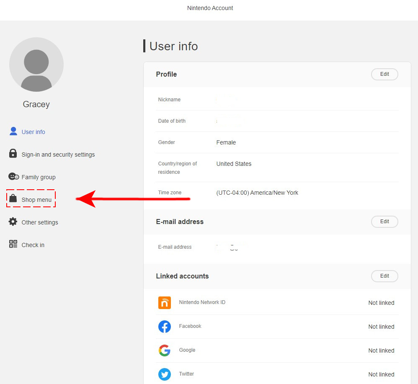Click the User info person icon
The width and height of the screenshot is (418, 384).
(x=13, y=131)
